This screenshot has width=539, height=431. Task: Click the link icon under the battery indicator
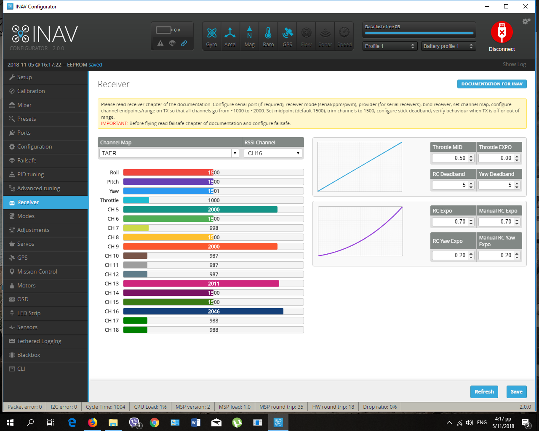coord(184,43)
